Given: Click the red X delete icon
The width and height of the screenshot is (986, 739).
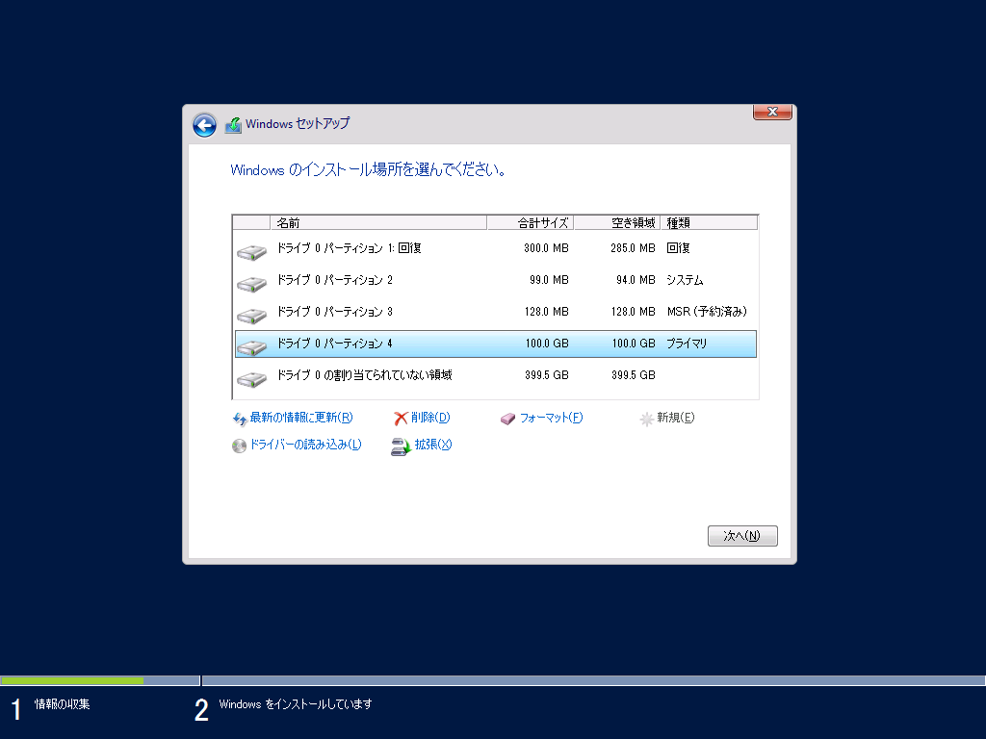Looking at the screenshot, I should pos(399,418).
